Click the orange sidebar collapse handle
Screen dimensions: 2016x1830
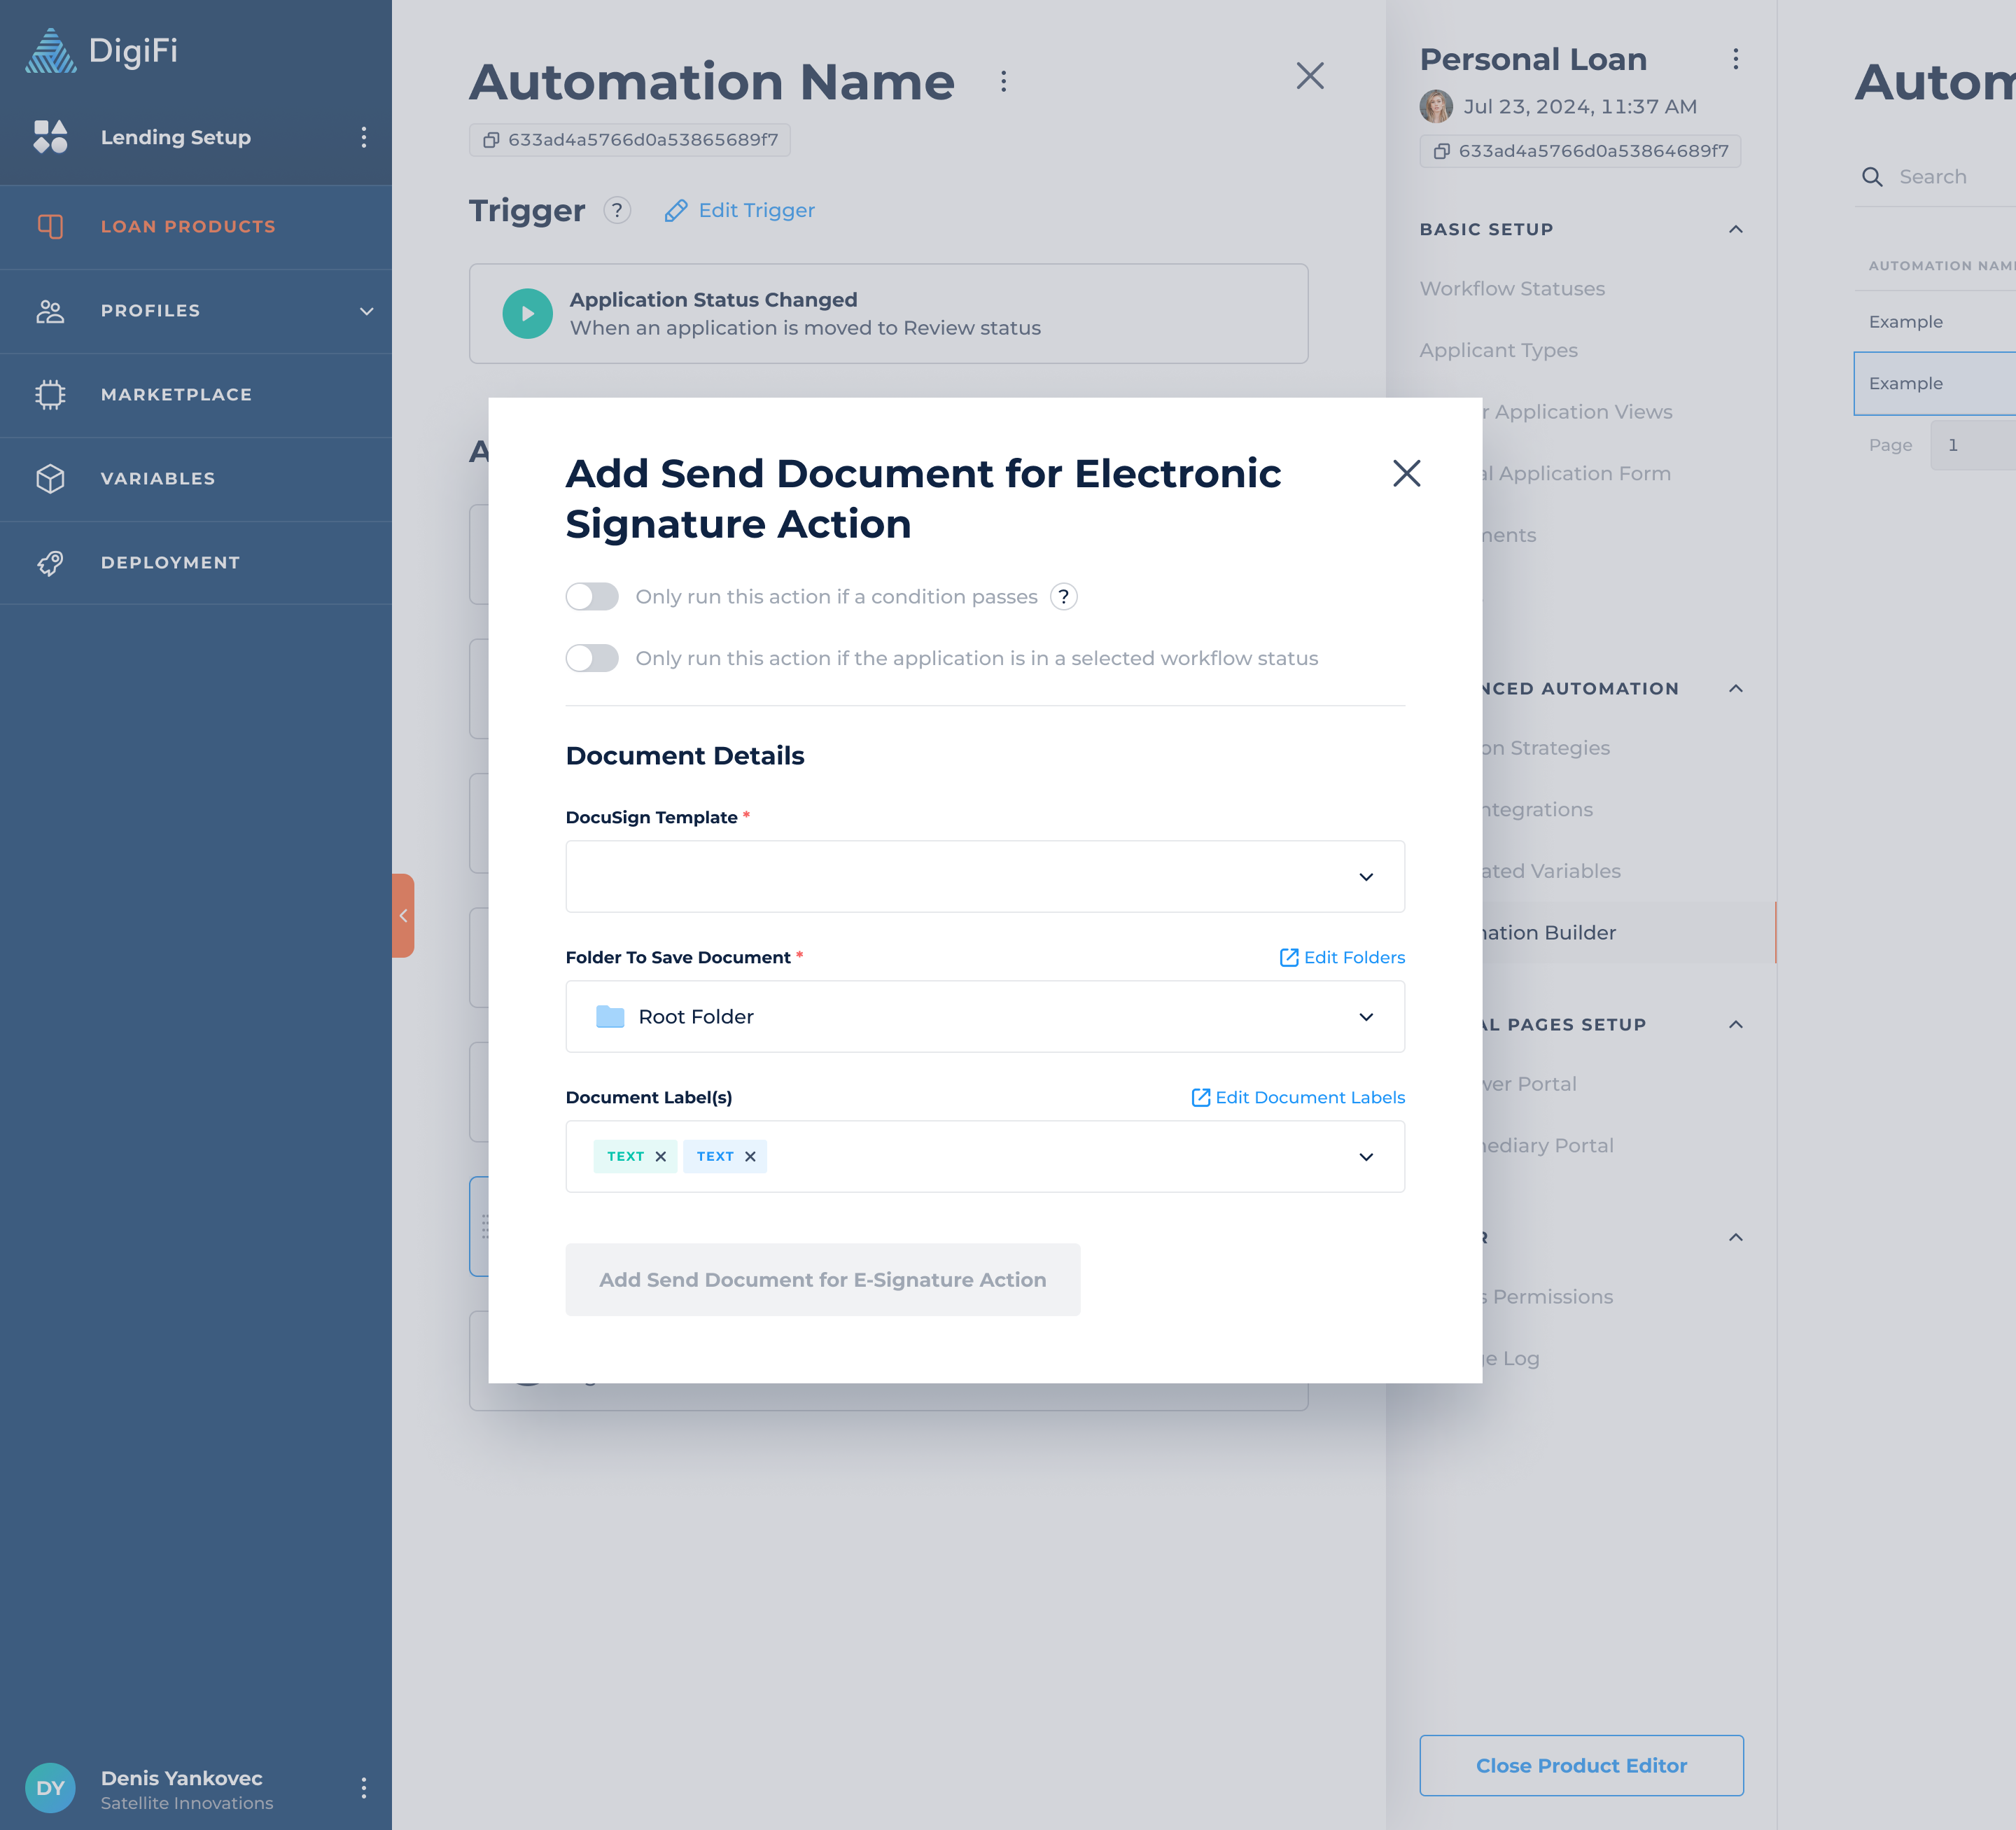[403, 916]
